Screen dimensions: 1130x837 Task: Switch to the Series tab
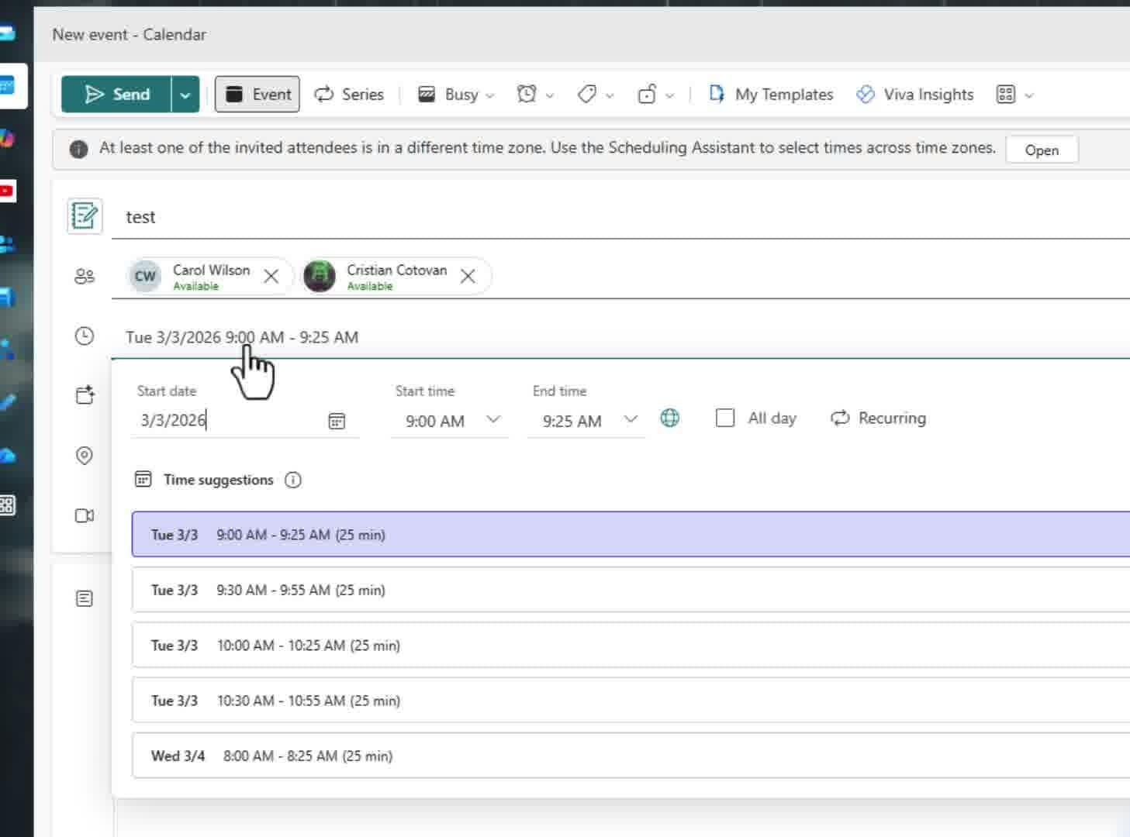[348, 94]
